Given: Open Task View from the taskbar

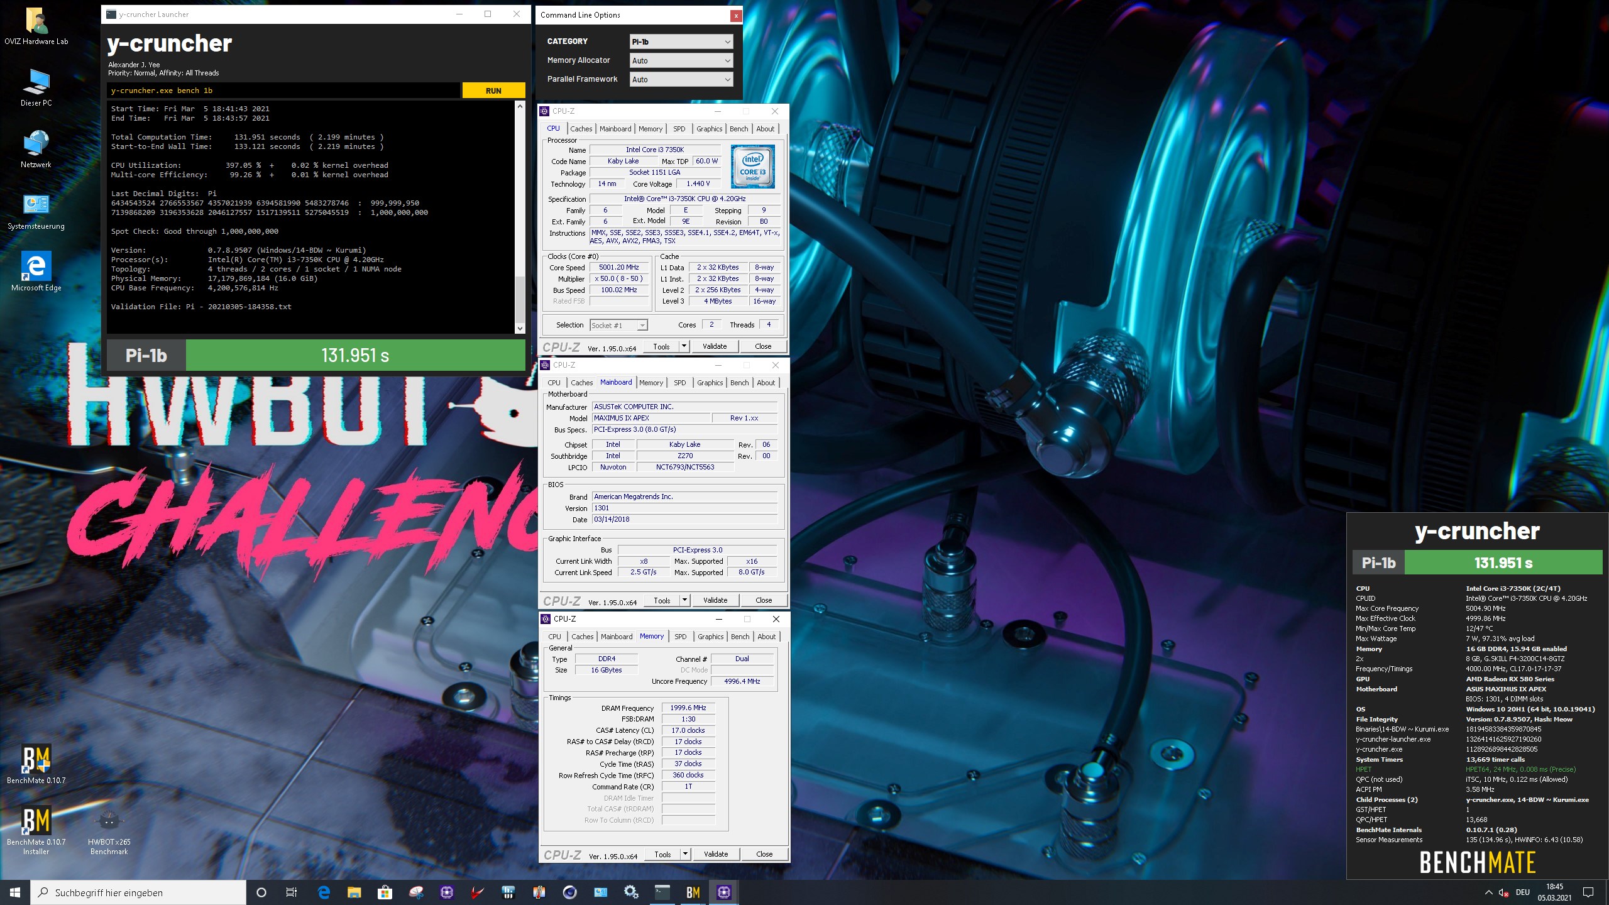Looking at the screenshot, I should pyautogui.click(x=292, y=892).
